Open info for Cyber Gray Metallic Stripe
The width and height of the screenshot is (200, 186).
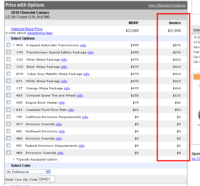click(x=86, y=74)
